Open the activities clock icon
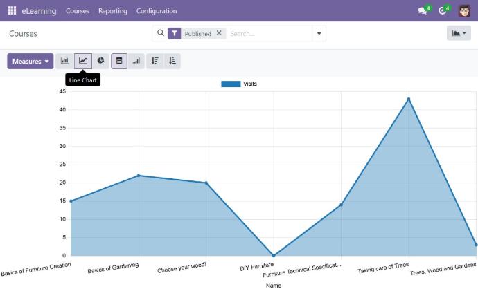This screenshot has width=478, height=289. 443,10
